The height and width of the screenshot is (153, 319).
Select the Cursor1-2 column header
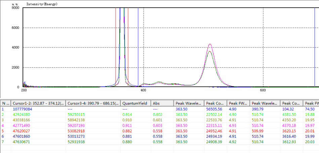pos(38,103)
